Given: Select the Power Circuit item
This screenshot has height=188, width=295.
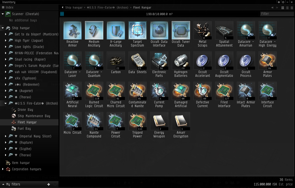Looking at the screenshot, I should coord(116,121).
